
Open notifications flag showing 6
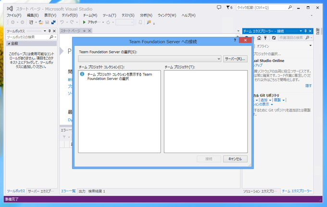click(x=229, y=8)
